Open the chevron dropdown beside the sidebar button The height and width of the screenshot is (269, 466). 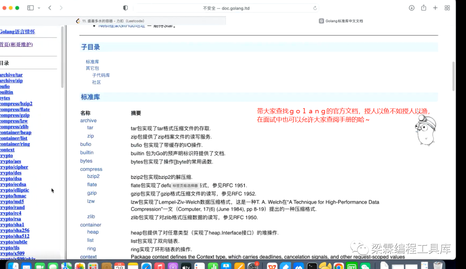point(39,7)
